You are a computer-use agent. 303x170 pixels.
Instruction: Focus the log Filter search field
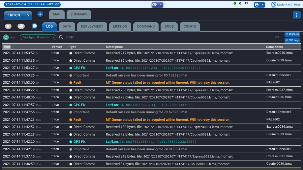tap(82, 37)
